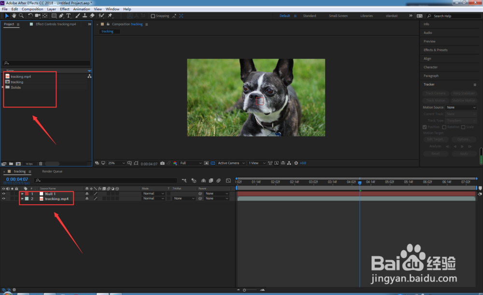Click new composition icon in Project panel
The height and width of the screenshot is (295, 483).
pos(18,164)
